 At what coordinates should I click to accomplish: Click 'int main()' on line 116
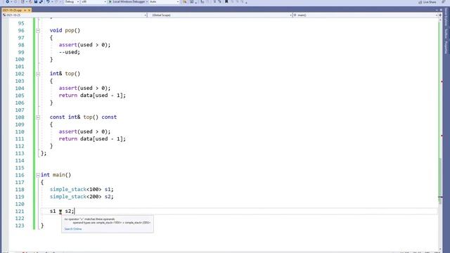(56, 175)
